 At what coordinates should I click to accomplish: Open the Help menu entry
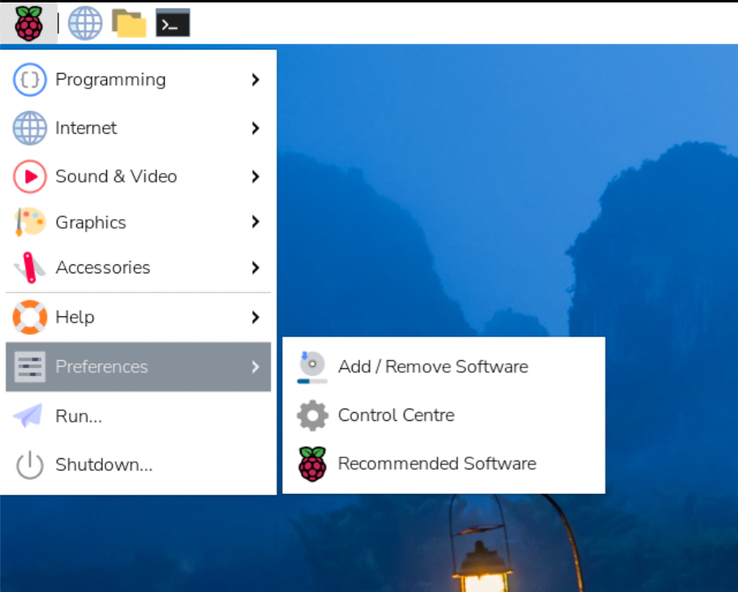coord(75,317)
